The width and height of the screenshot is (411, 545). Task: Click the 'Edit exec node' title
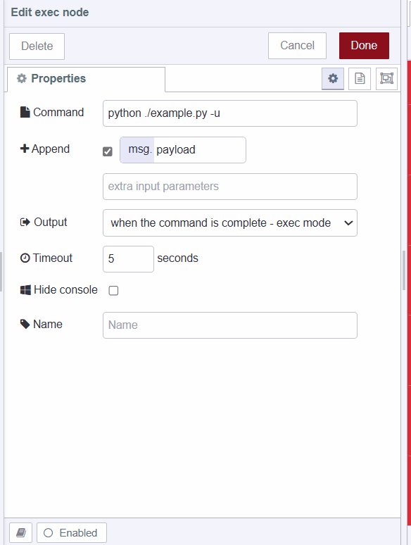(50, 13)
